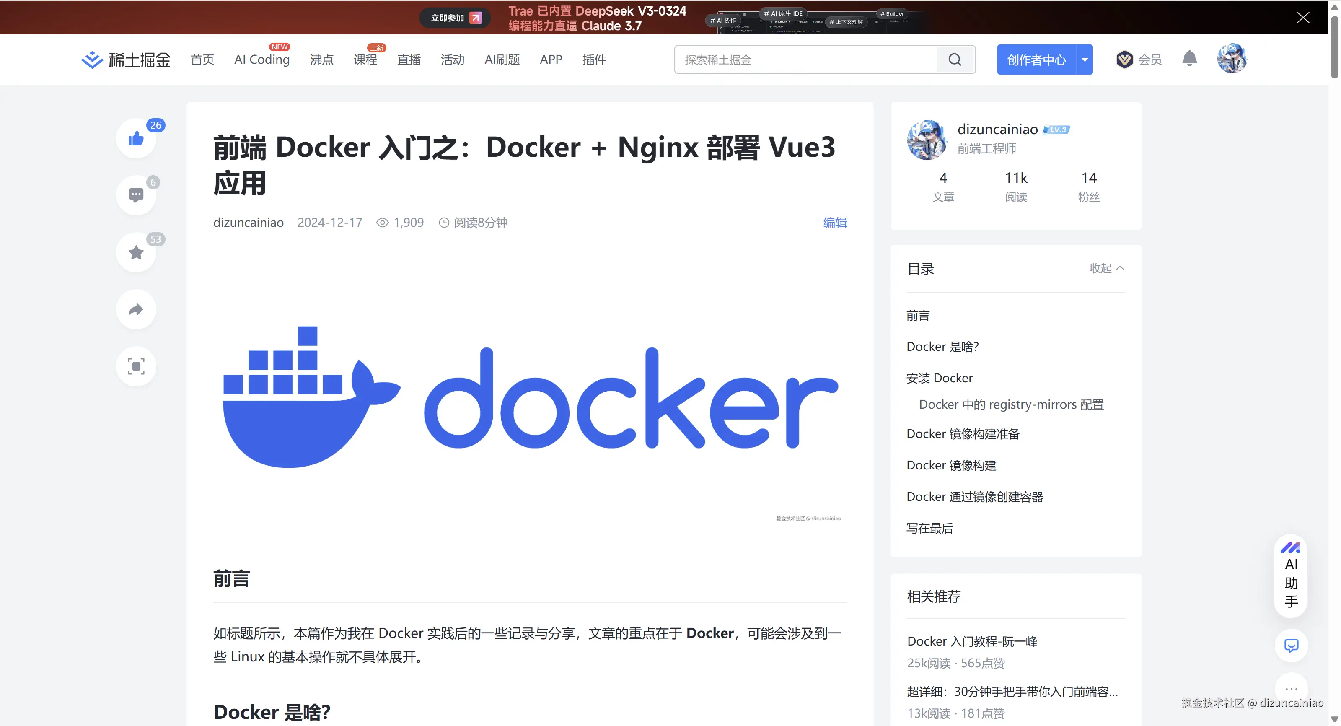1341x726 pixels.
Task: Click the notification bell icon
Action: click(1190, 59)
